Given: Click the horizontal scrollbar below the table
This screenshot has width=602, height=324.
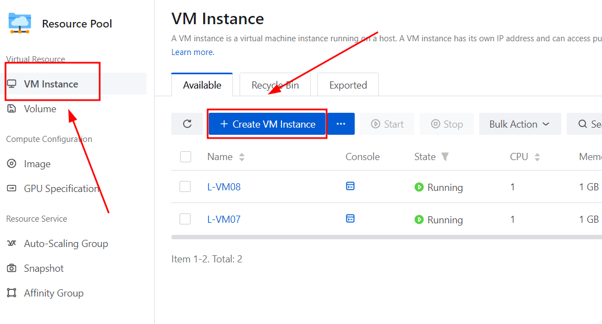Looking at the screenshot, I should tap(386, 237).
